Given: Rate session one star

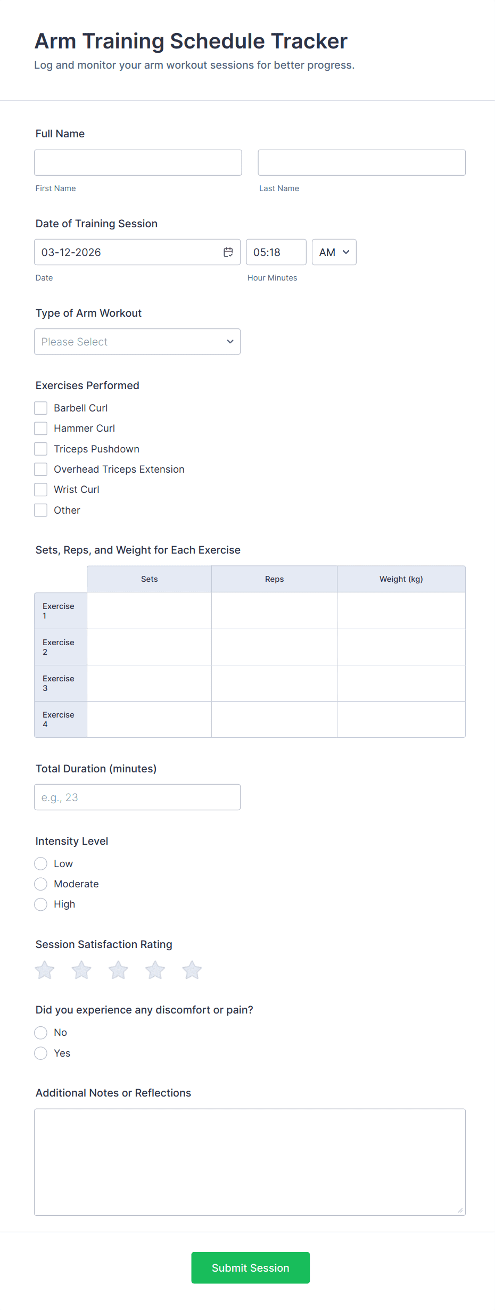Looking at the screenshot, I should (45, 970).
